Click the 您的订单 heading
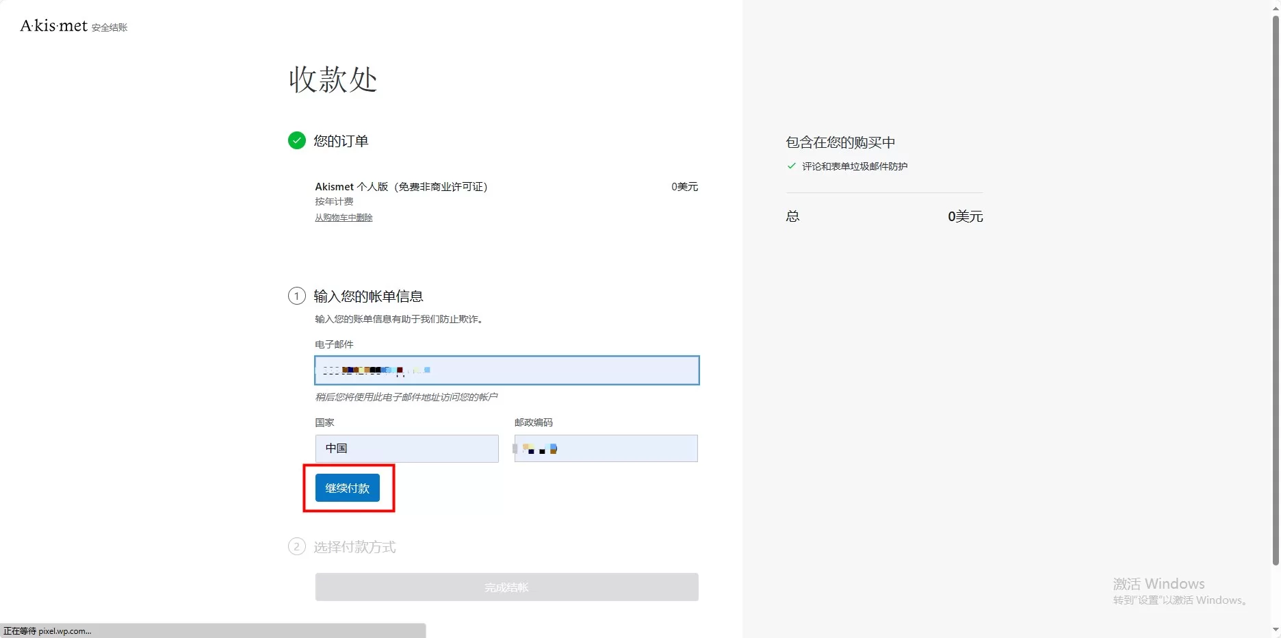 pos(341,141)
